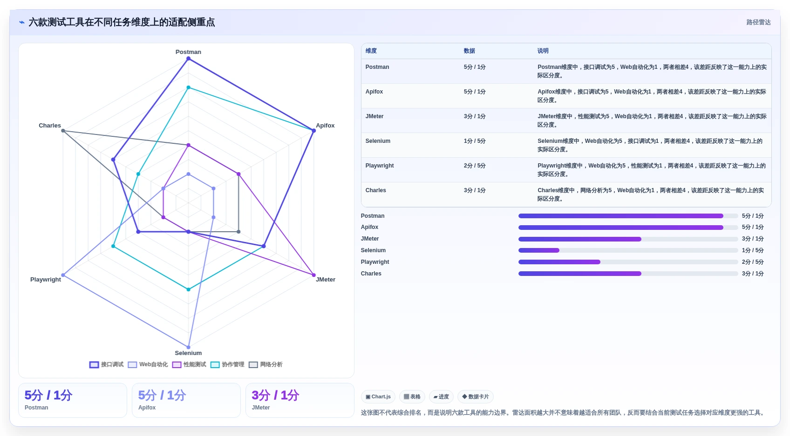This screenshot has height=436, width=790.
Task: Open the Apifox 5分 / 1分 data card
Action: coord(186,400)
